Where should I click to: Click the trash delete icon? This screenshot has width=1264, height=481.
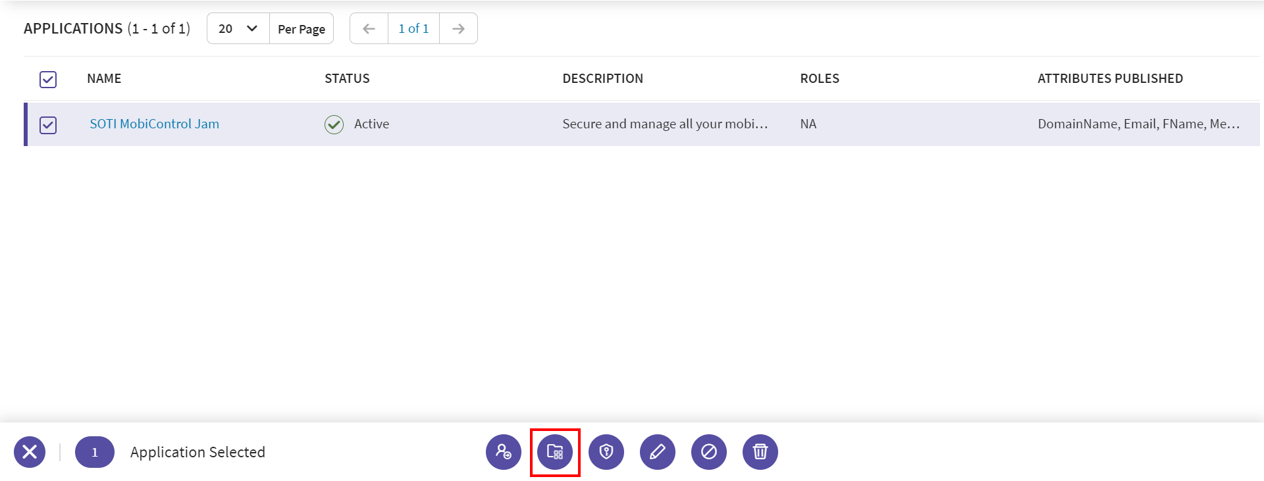point(760,452)
